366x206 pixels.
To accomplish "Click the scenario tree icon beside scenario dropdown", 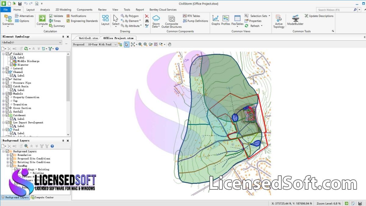I will click(x=120, y=44).
